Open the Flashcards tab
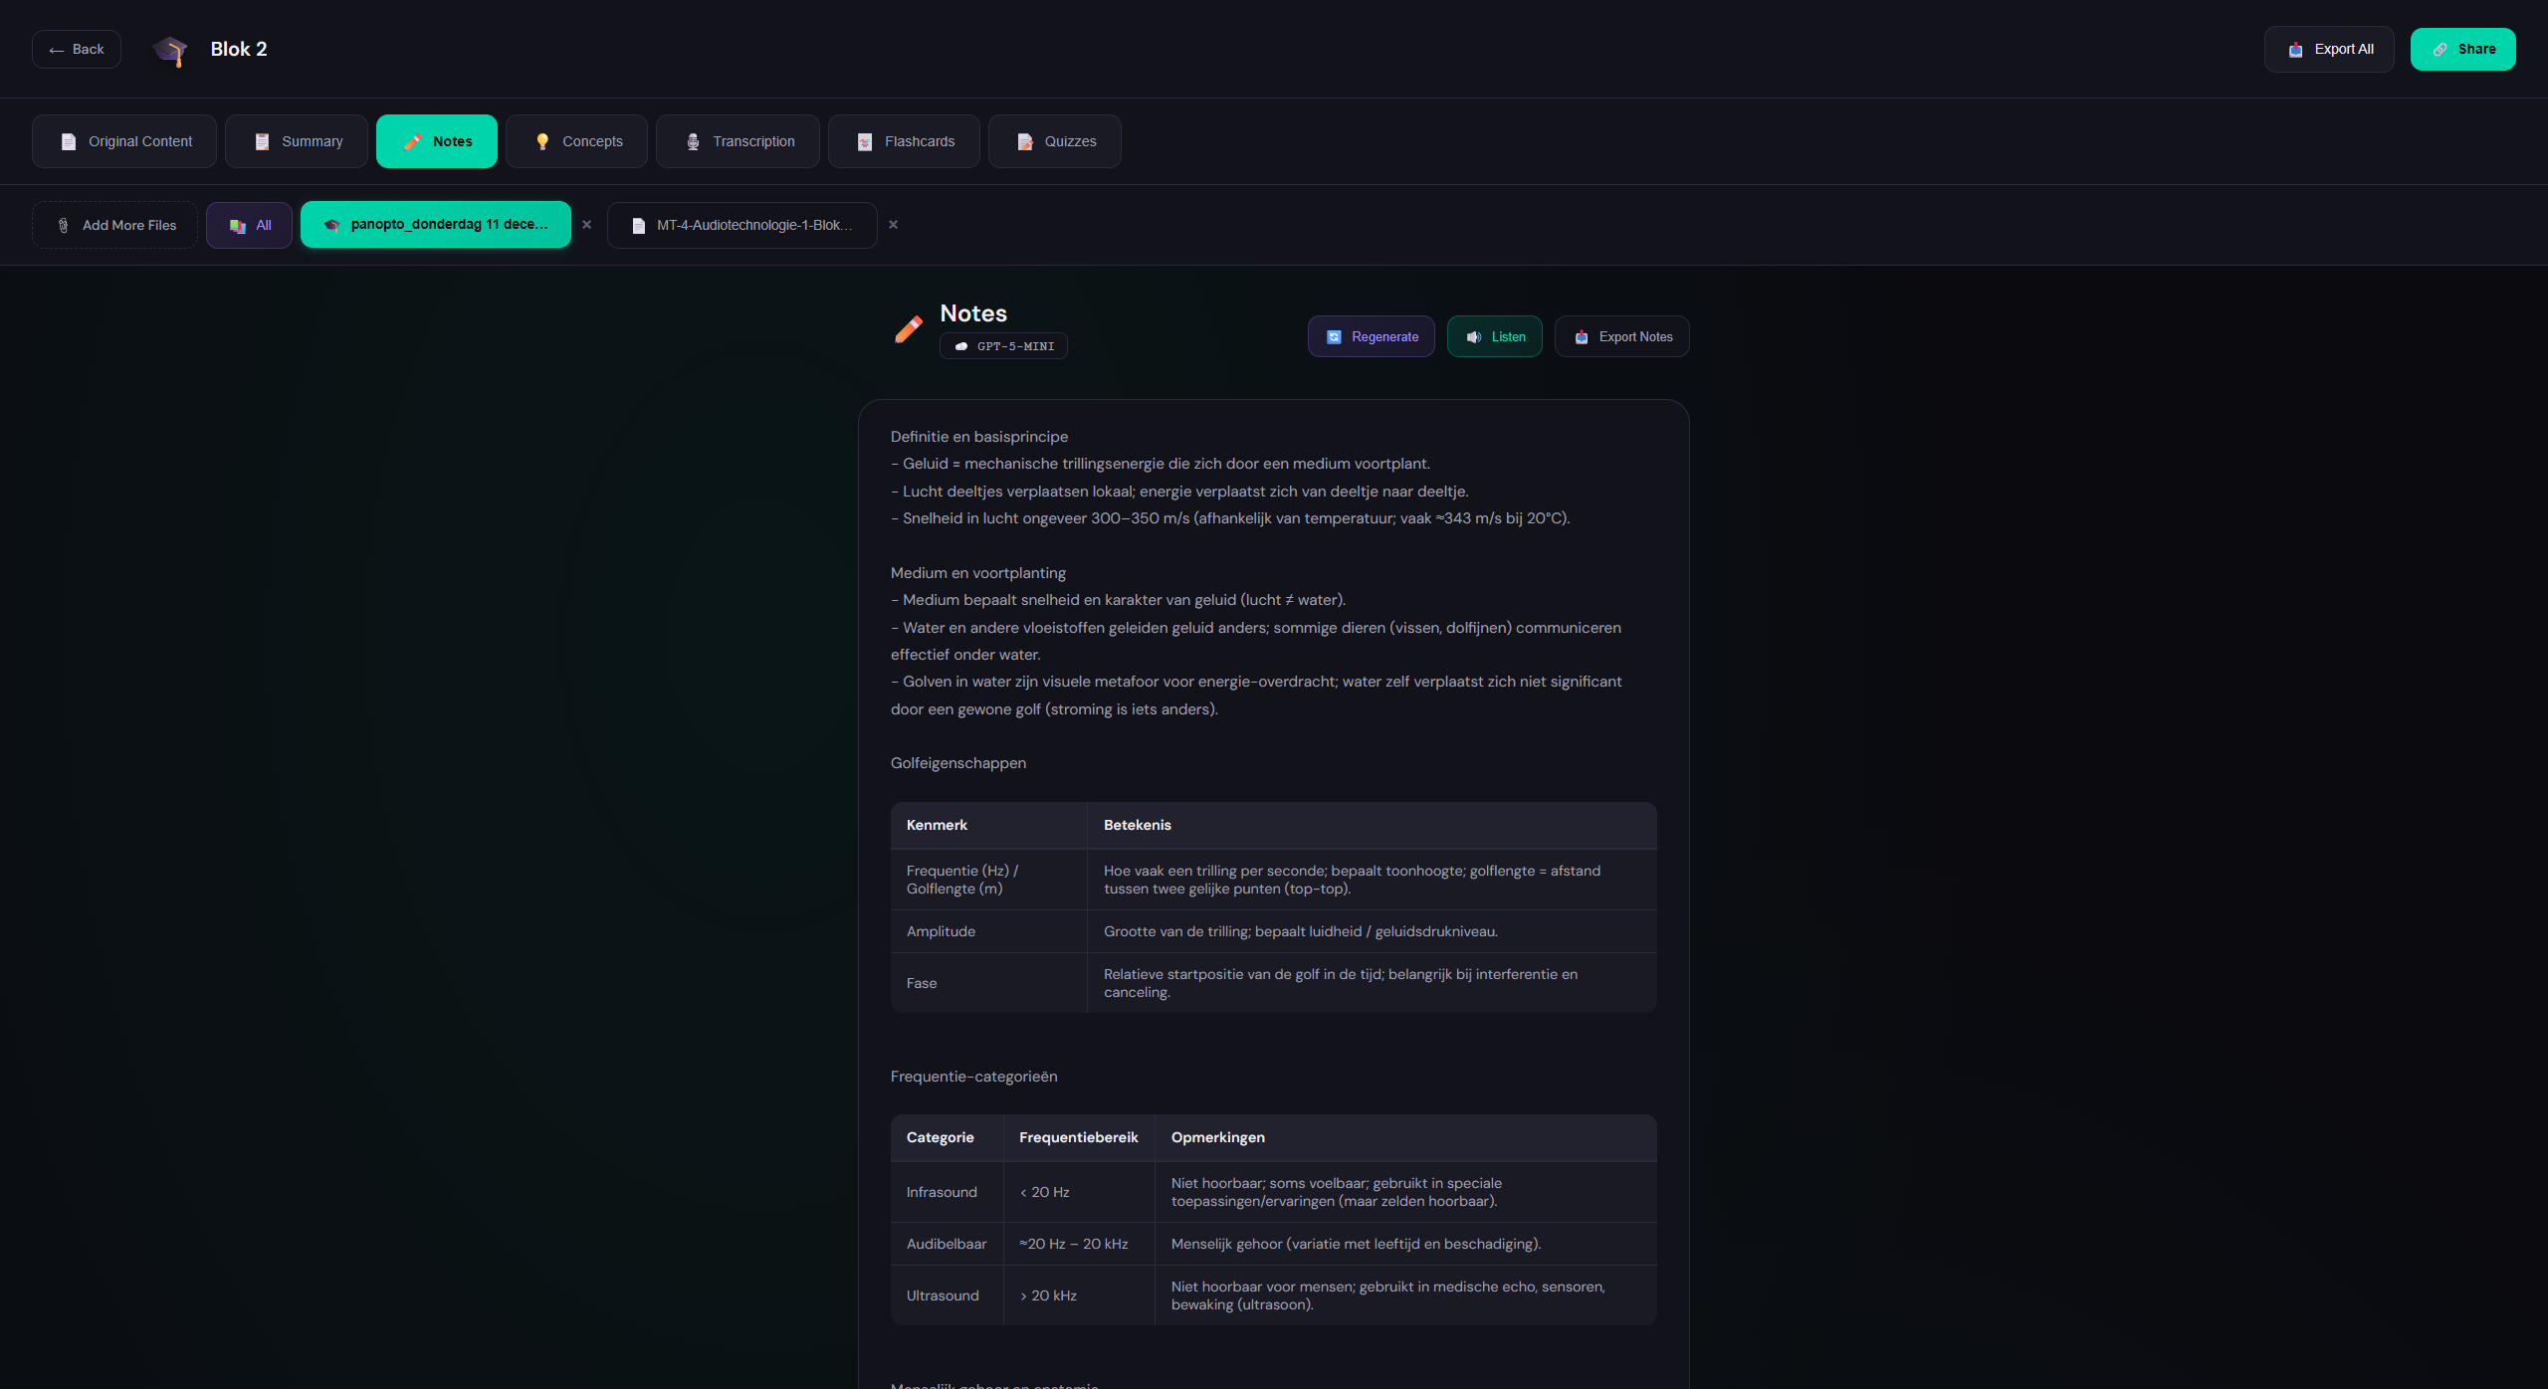This screenshot has height=1389, width=2548. click(904, 141)
